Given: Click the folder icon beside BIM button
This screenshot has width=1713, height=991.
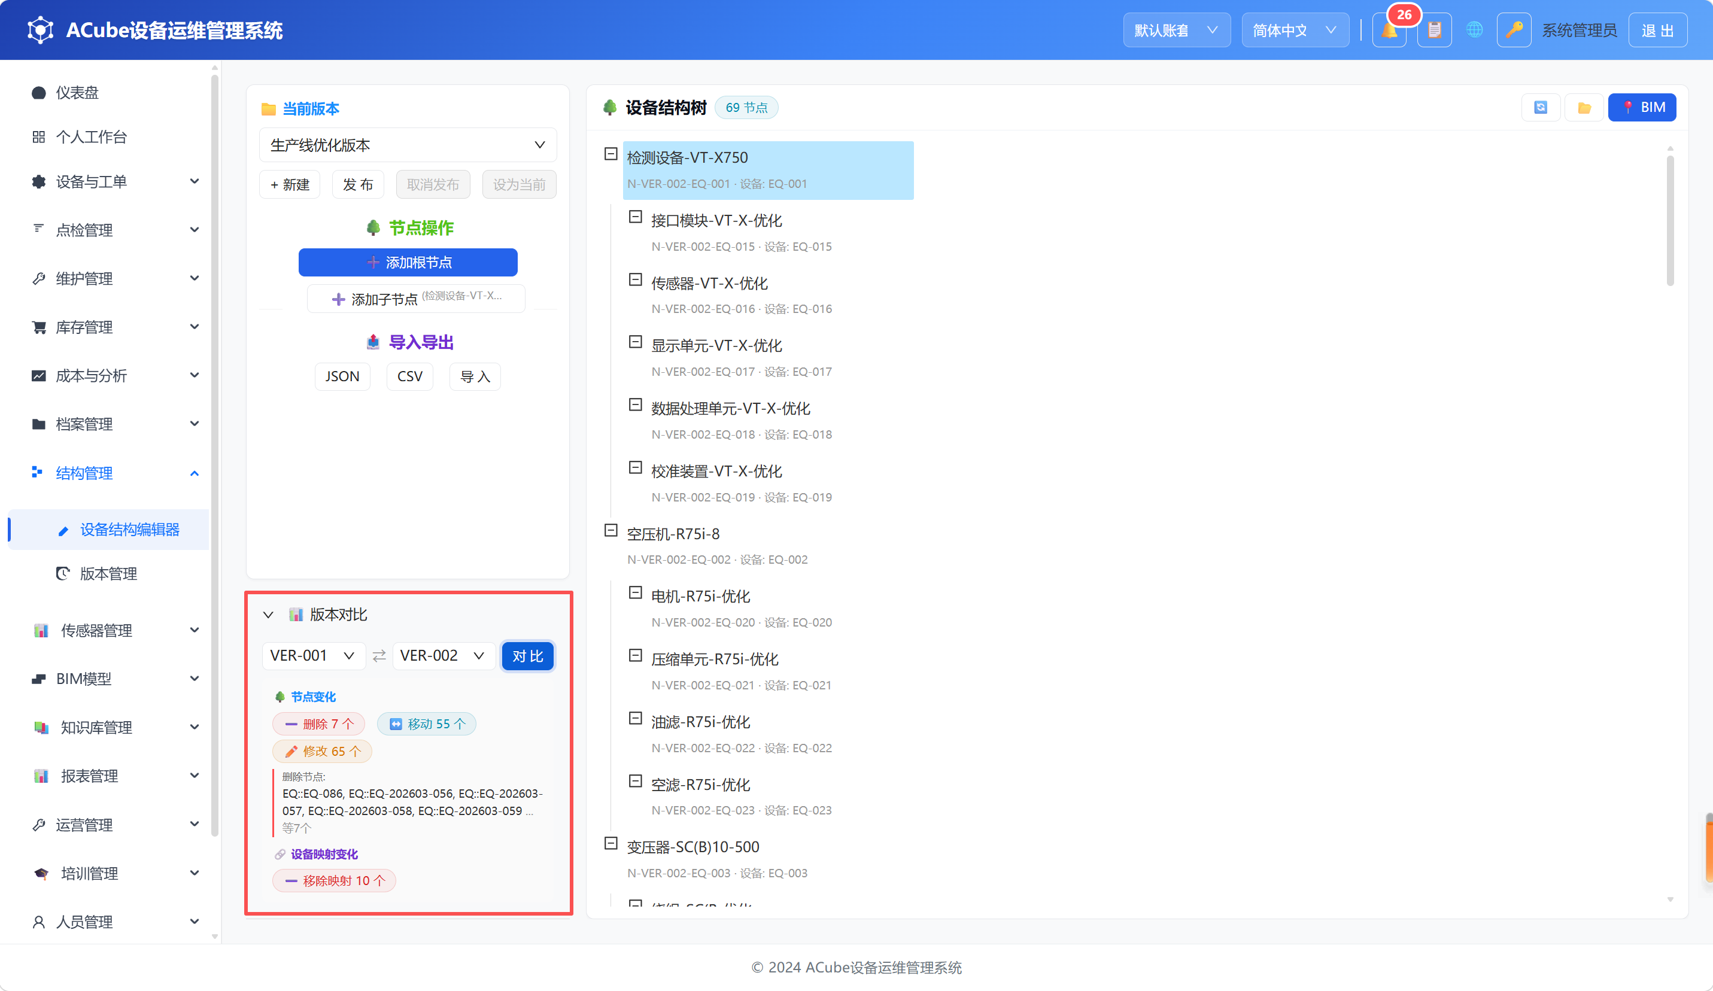Looking at the screenshot, I should (1584, 107).
